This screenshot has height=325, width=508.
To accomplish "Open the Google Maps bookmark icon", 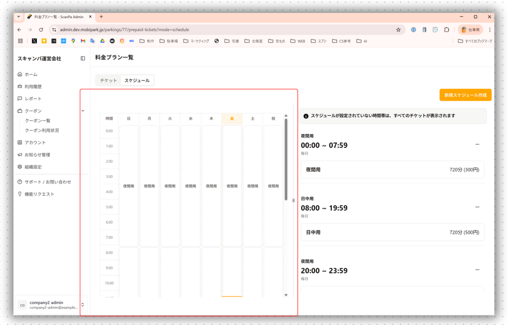I will pos(73,41).
